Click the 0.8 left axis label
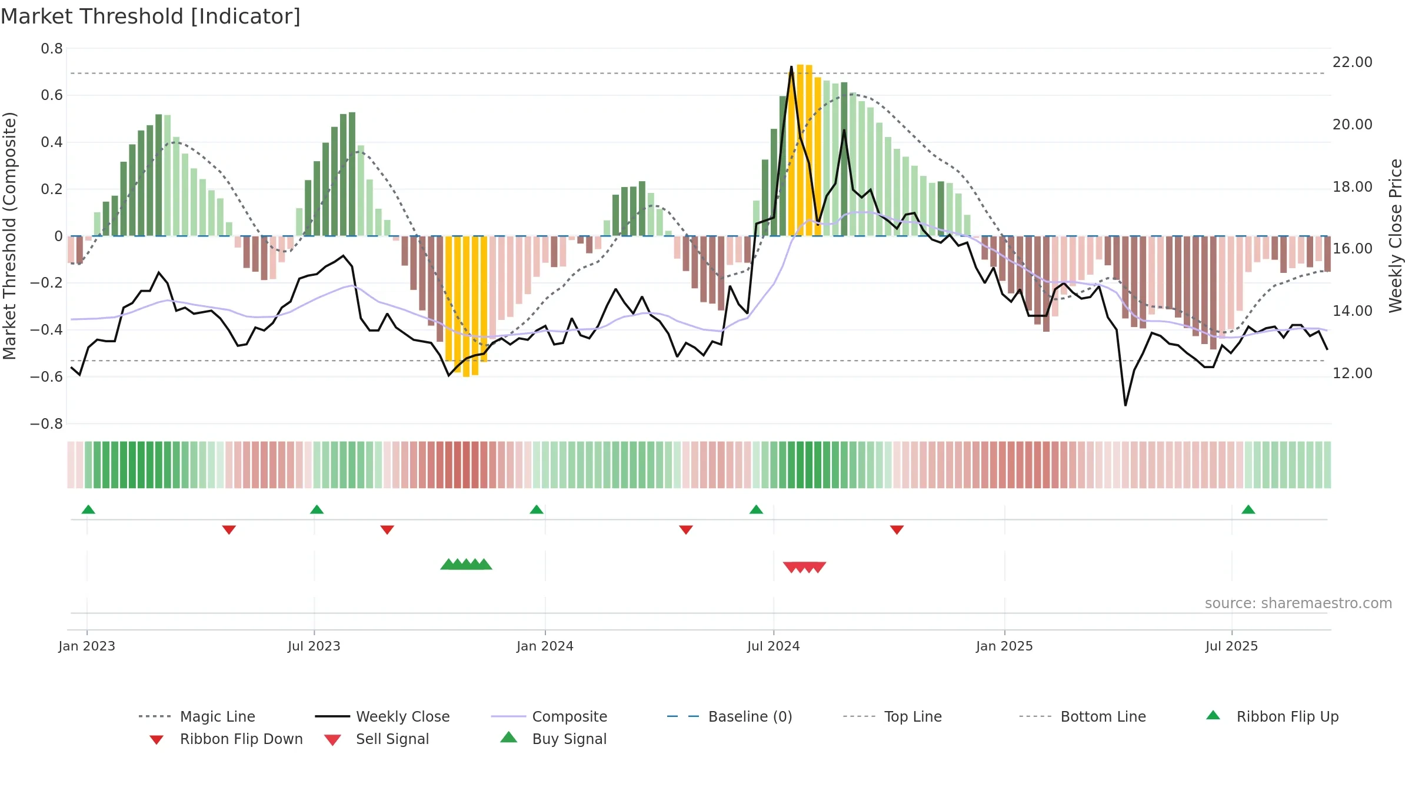The width and height of the screenshot is (1412, 794). (x=52, y=49)
